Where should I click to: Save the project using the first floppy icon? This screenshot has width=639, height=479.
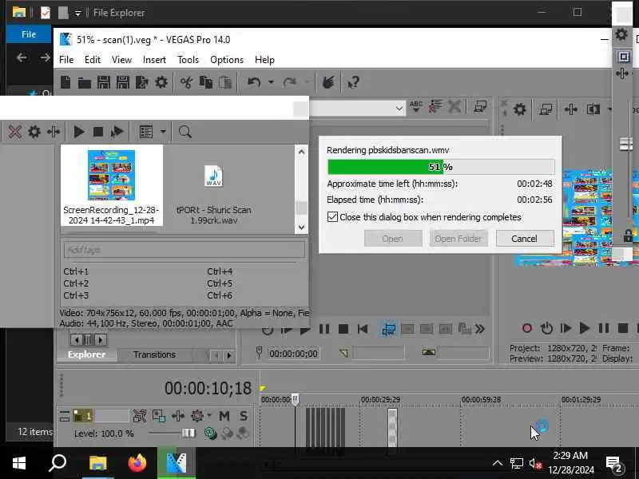point(104,83)
